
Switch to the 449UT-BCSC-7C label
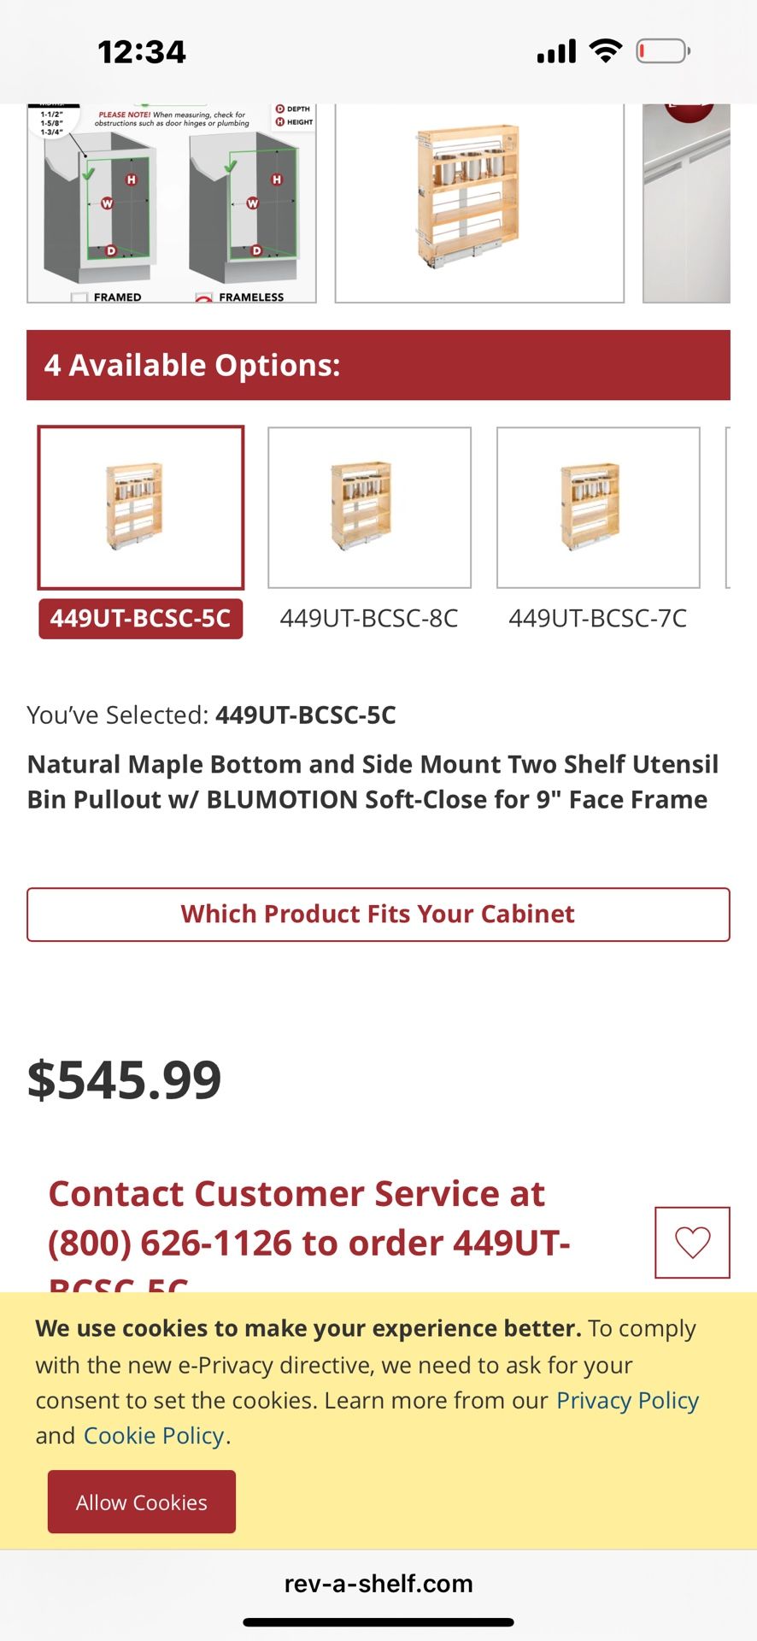pos(598,619)
